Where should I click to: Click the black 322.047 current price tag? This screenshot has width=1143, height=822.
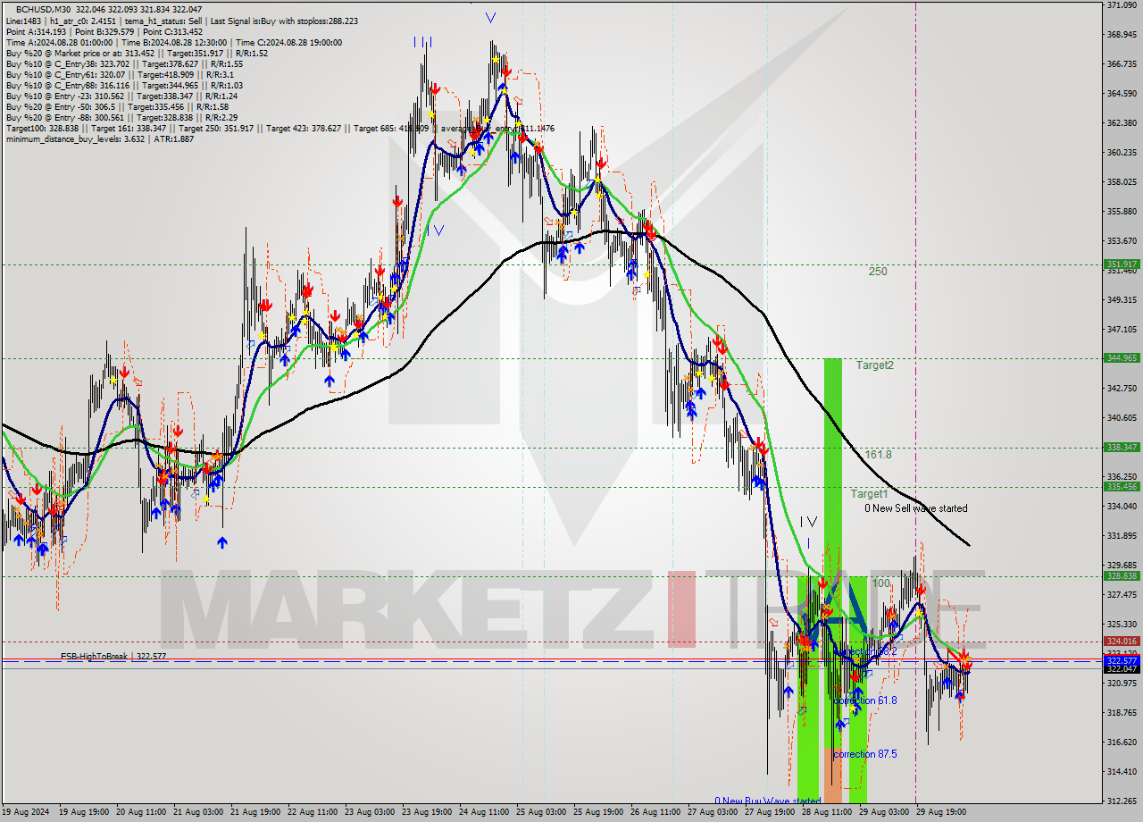point(1122,668)
